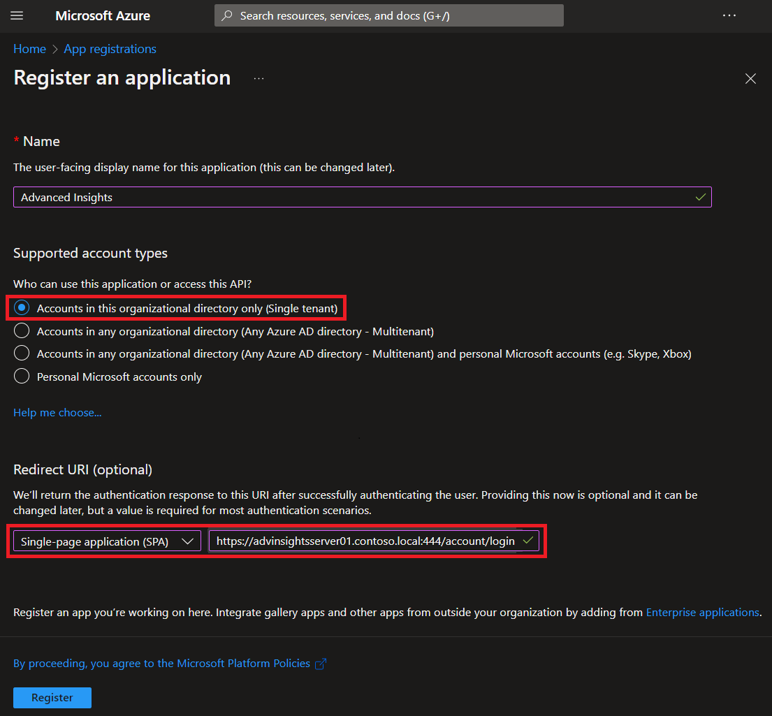The height and width of the screenshot is (716, 772).
Task: Open the Azure portal hamburger menu
Action: pos(17,15)
